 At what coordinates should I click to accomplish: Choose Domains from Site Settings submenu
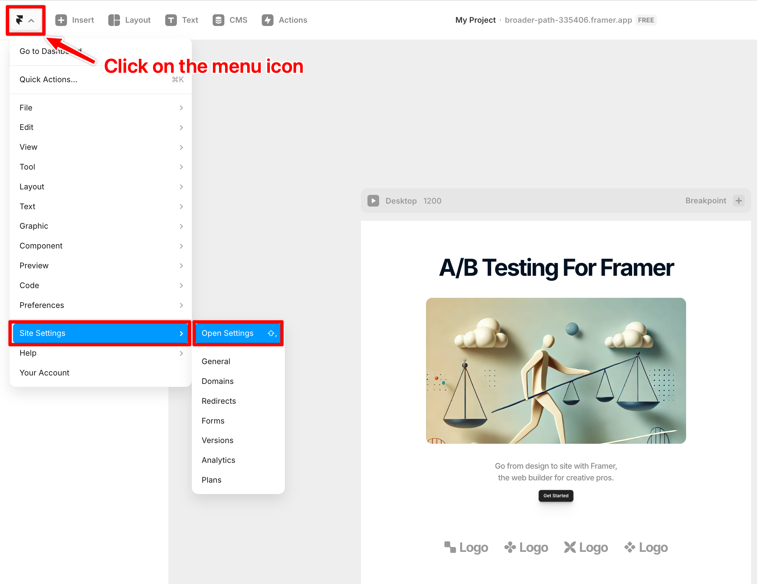(218, 381)
